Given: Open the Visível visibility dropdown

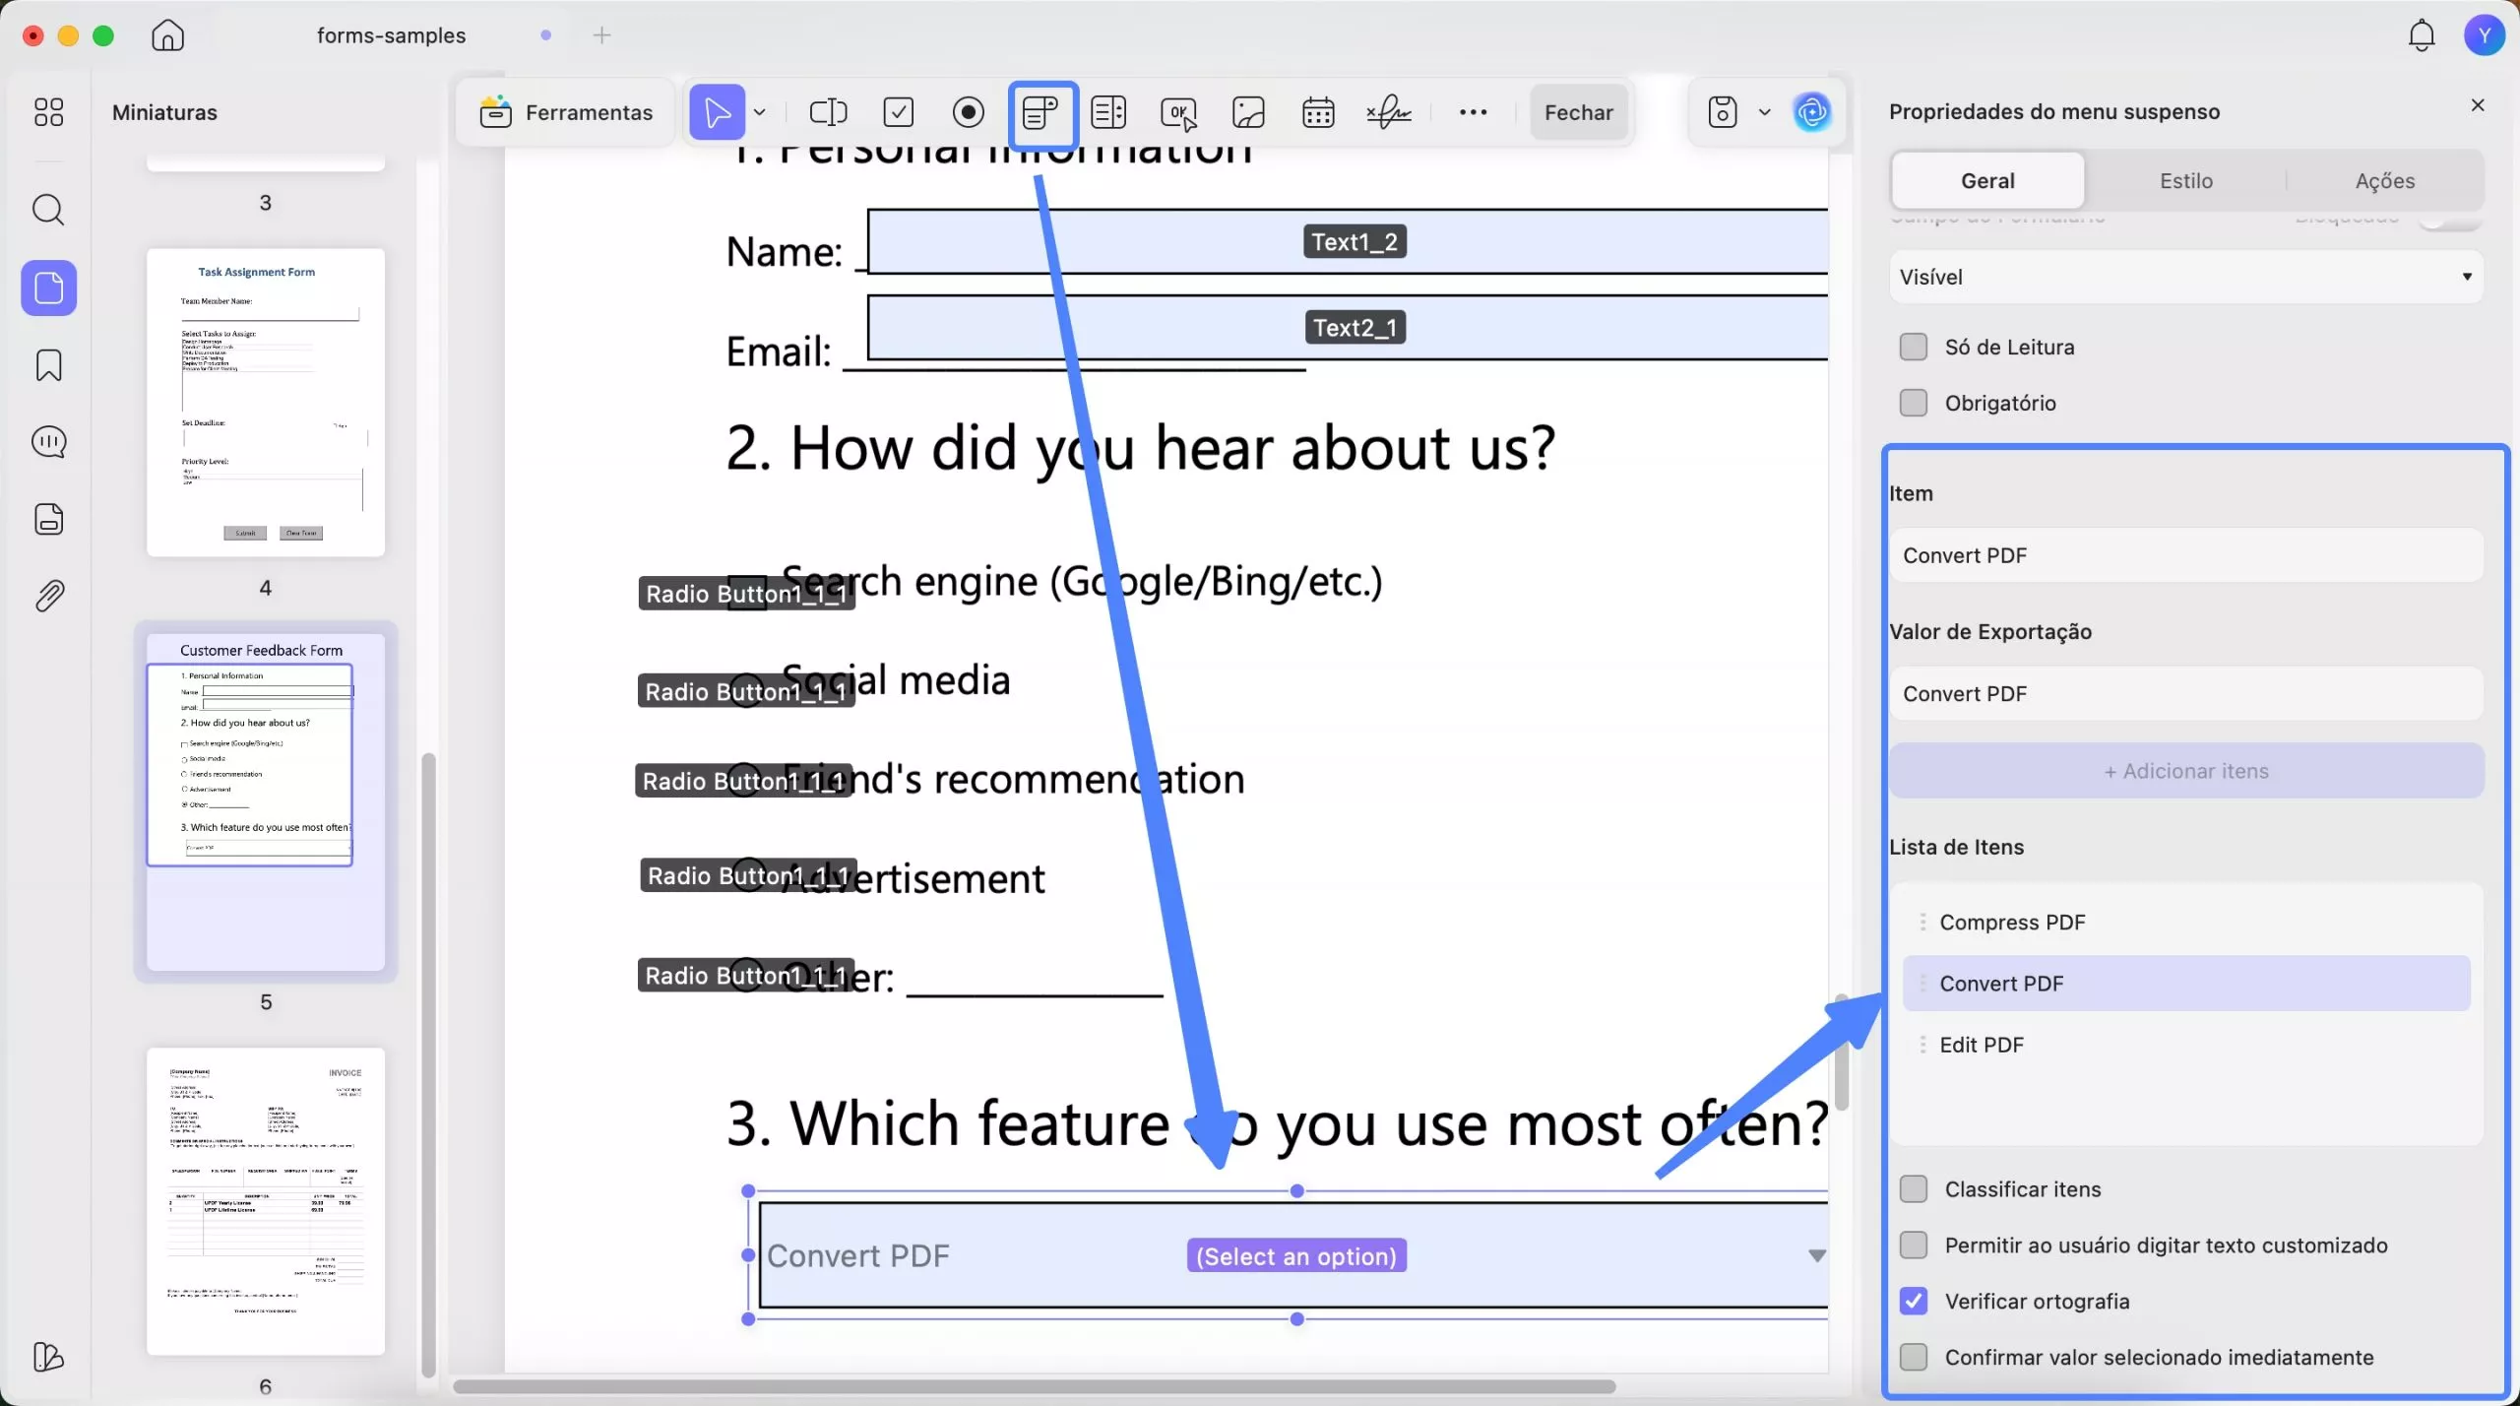Looking at the screenshot, I should click(x=2185, y=277).
